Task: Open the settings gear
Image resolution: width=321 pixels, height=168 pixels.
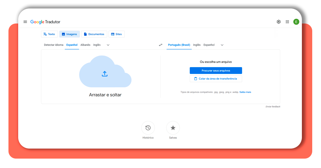Action: [279, 22]
